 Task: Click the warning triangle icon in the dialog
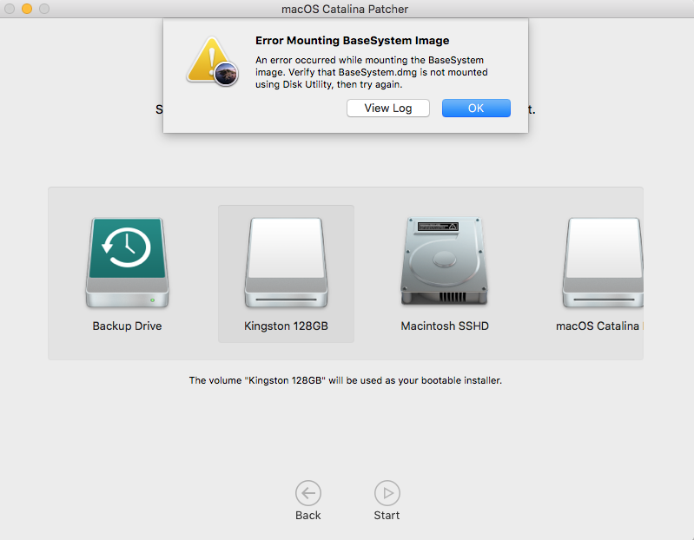(212, 62)
